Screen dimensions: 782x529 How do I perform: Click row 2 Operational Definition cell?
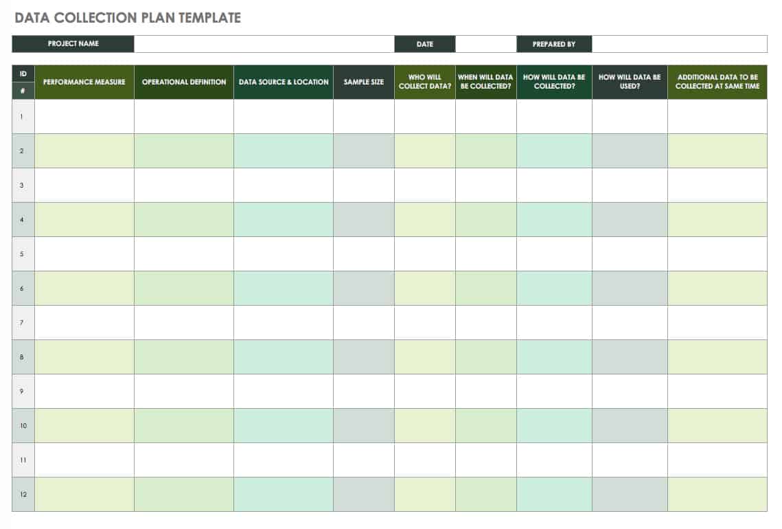point(184,150)
